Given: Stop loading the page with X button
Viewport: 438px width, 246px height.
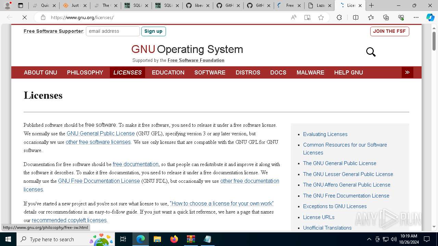Looking at the screenshot, I should coord(25,17).
